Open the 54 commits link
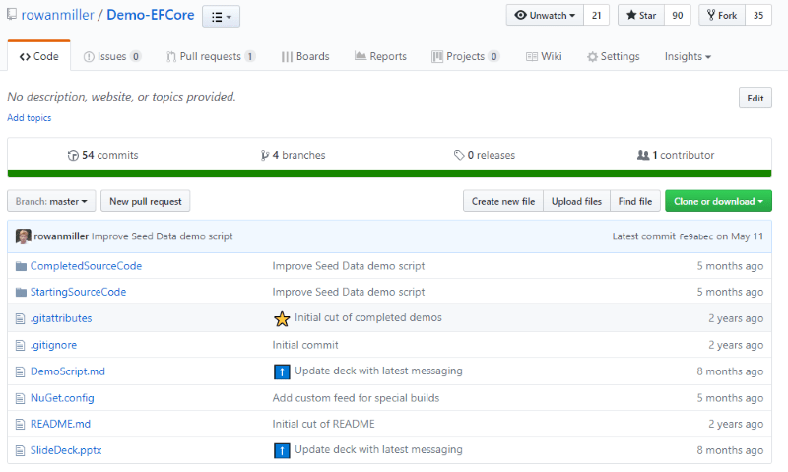The image size is (788, 472). pyautogui.click(x=102, y=155)
